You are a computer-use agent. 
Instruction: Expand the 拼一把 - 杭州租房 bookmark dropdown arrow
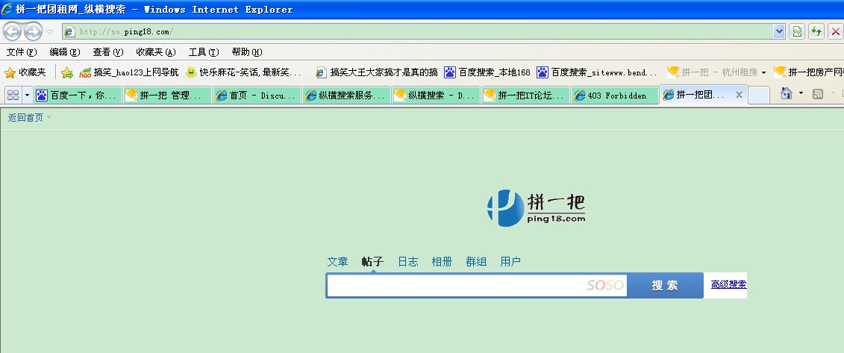[763, 72]
